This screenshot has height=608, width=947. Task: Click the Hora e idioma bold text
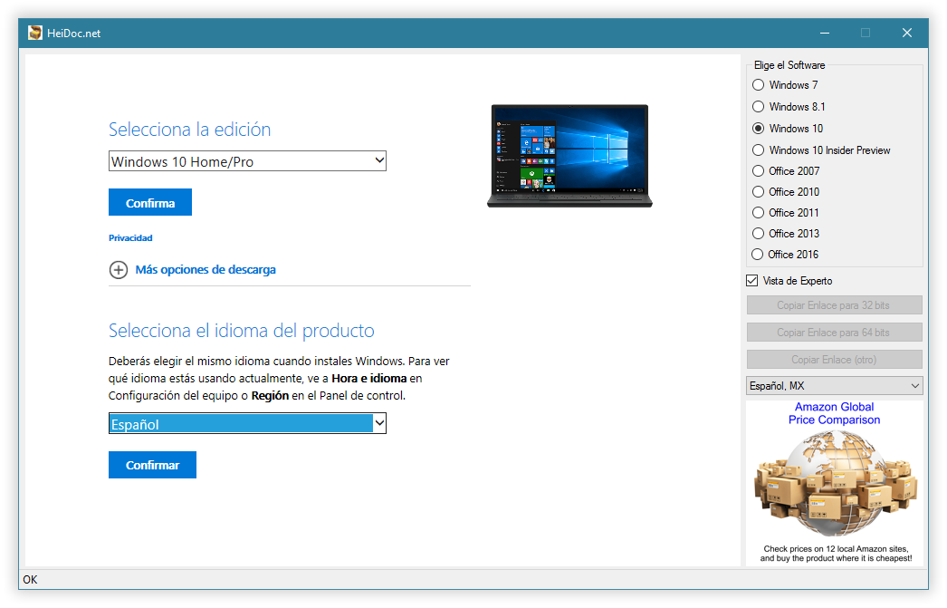click(369, 379)
